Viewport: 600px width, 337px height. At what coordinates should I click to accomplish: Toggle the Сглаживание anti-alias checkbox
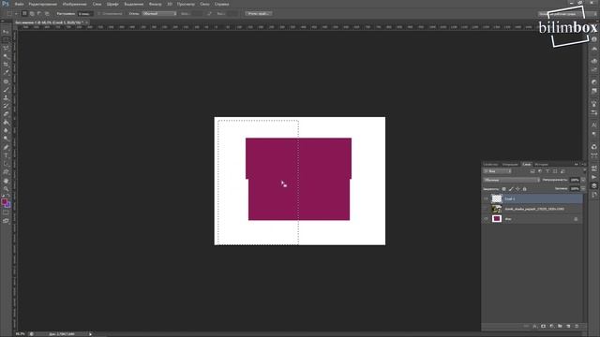click(x=99, y=14)
